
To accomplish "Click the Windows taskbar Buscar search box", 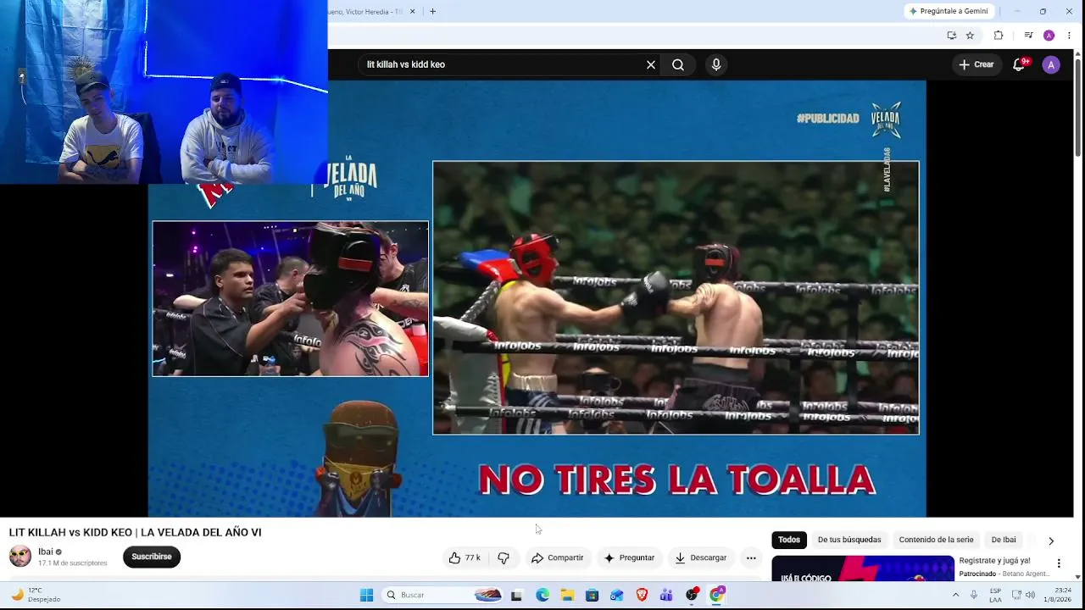I will pyautogui.click(x=441, y=595).
